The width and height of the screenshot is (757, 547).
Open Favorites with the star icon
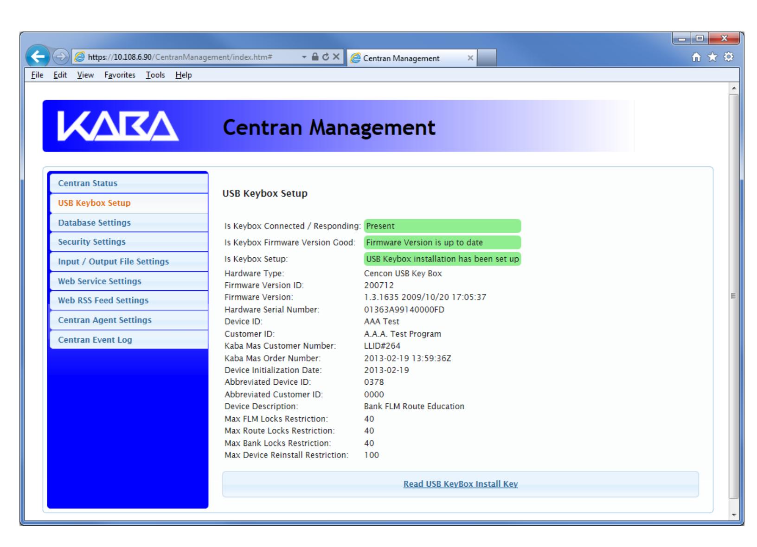712,57
